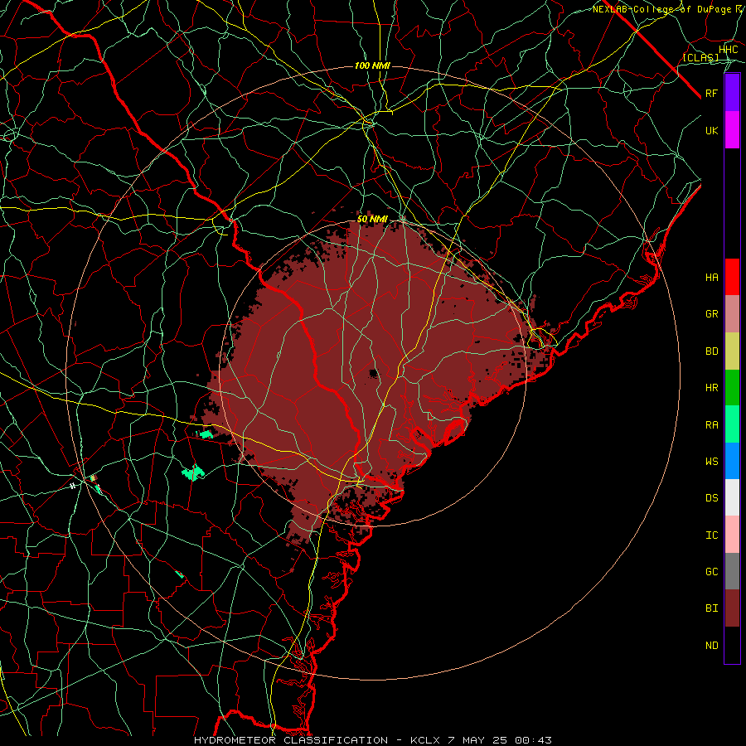Image resolution: width=746 pixels, height=746 pixels.
Task: Click the GC legend label
Action: coord(712,572)
